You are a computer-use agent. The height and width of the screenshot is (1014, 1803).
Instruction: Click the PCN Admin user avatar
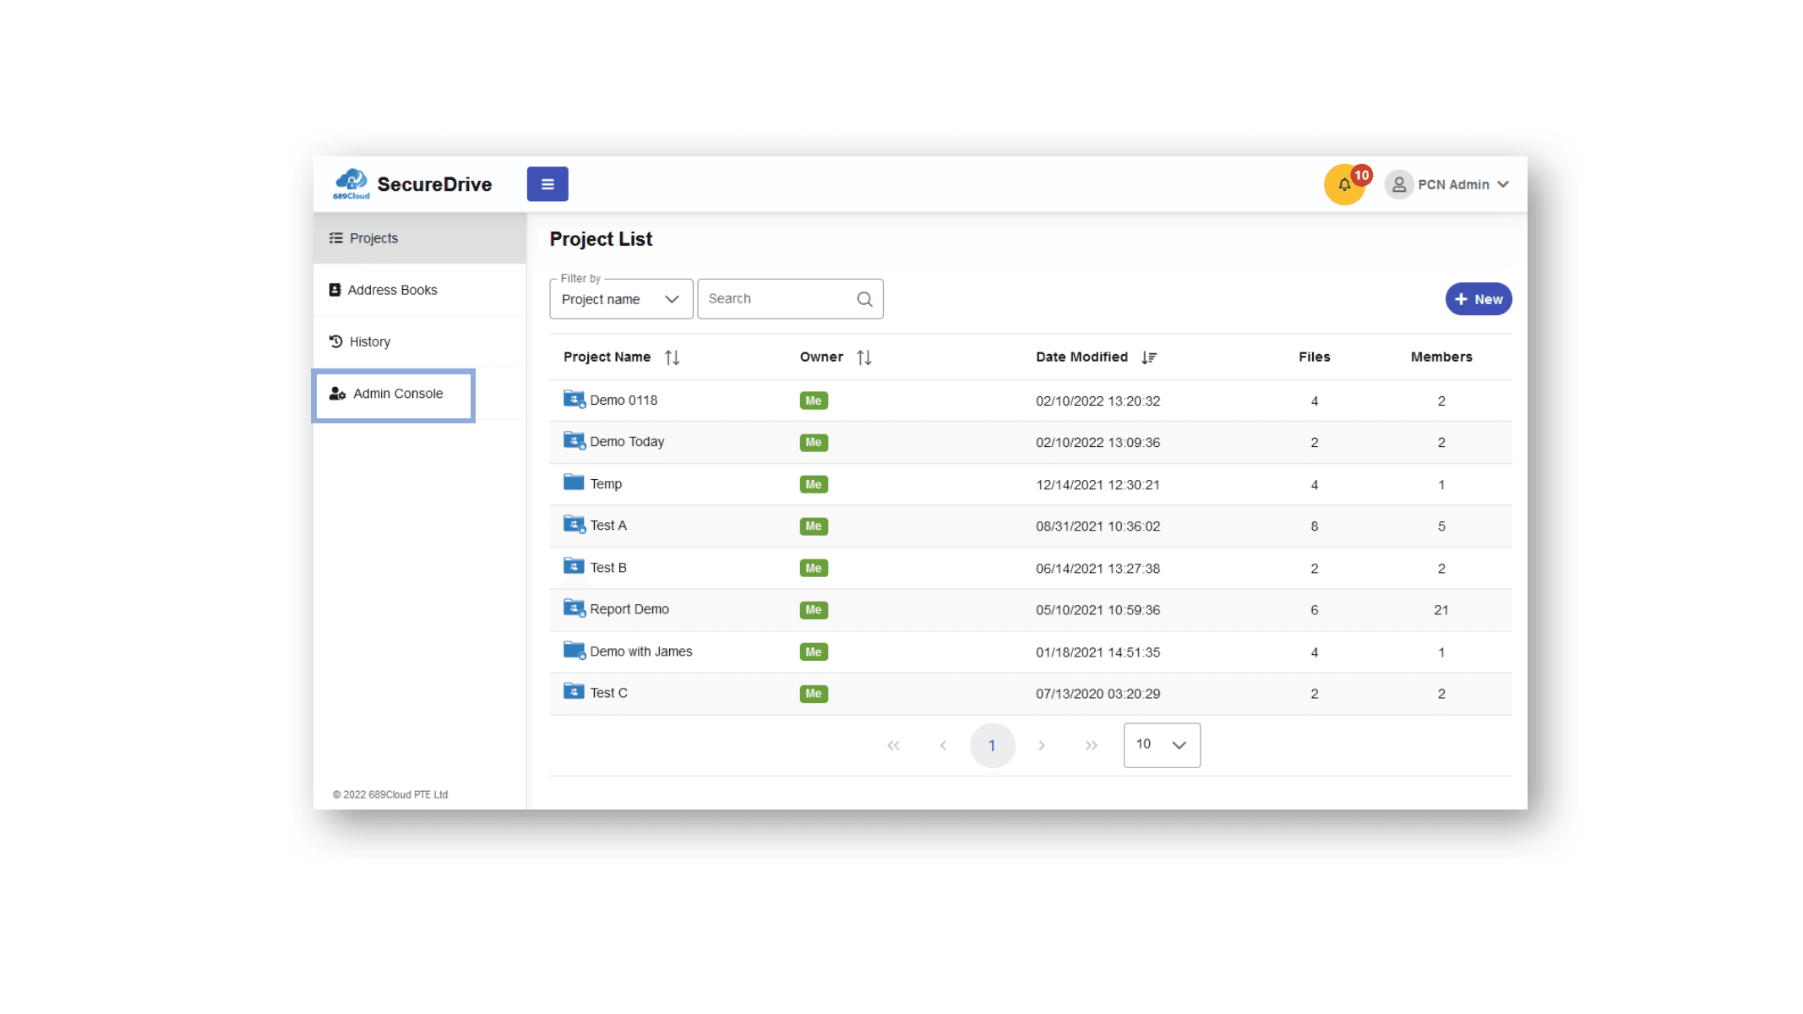coord(1399,184)
